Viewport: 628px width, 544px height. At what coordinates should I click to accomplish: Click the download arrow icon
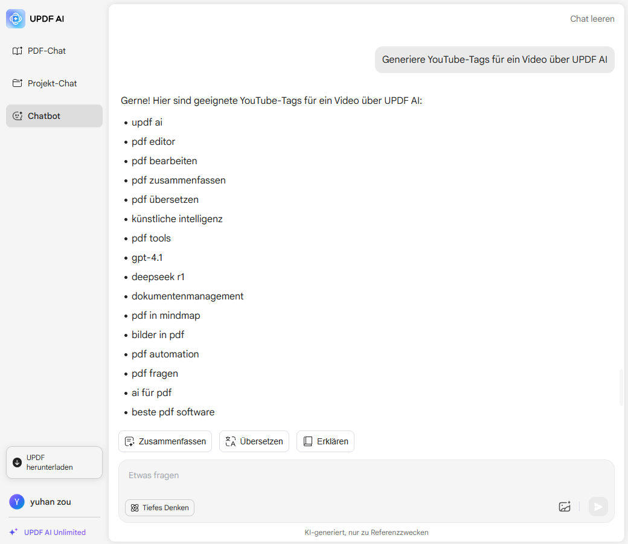click(x=18, y=462)
